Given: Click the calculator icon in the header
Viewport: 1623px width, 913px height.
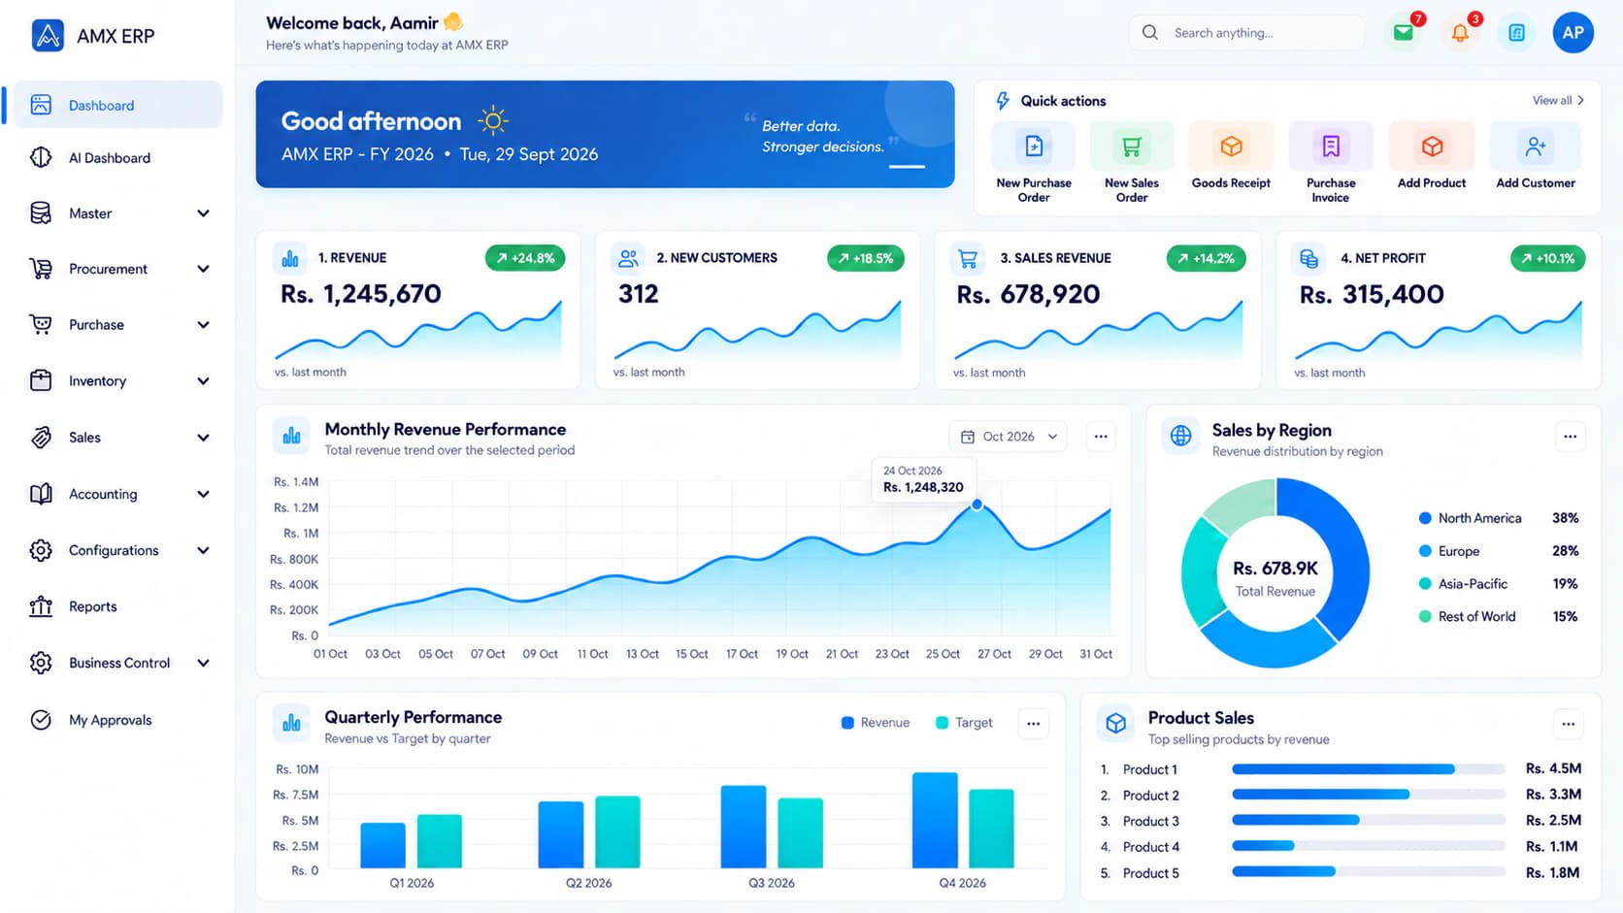Looking at the screenshot, I should [1516, 33].
